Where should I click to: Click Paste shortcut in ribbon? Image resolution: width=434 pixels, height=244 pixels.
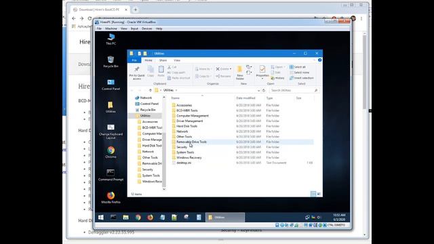pos(178,78)
